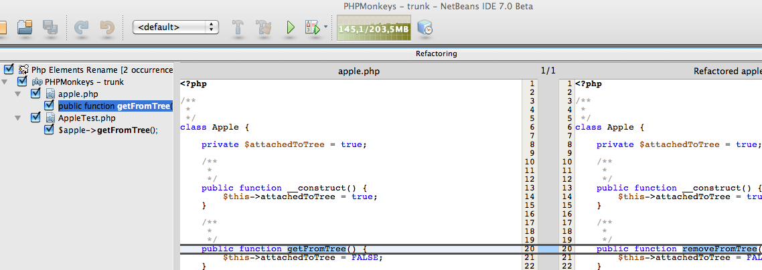The image size is (762, 270).
Task: Click the AppleTest.php file icon in tree
Action: coord(50,118)
